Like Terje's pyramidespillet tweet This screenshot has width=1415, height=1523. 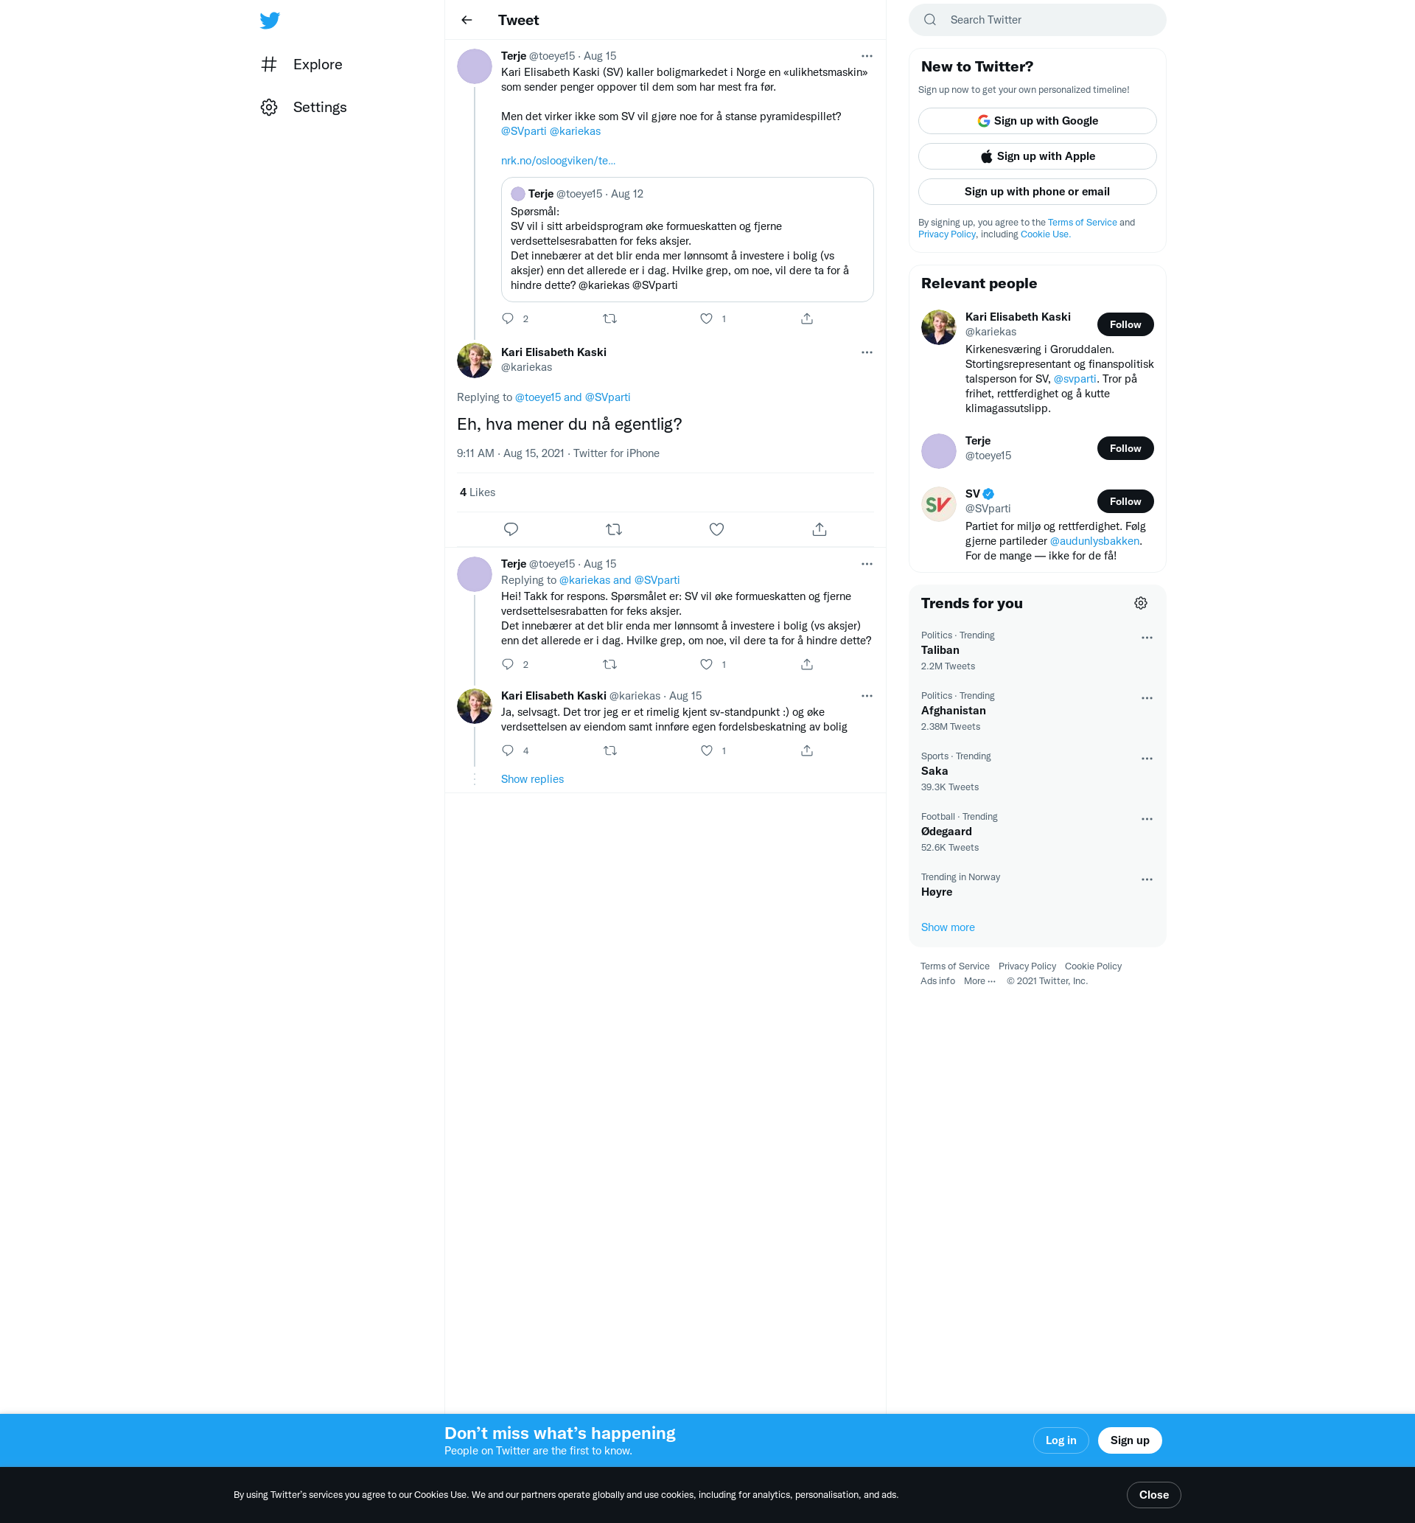(x=706, y=318)
